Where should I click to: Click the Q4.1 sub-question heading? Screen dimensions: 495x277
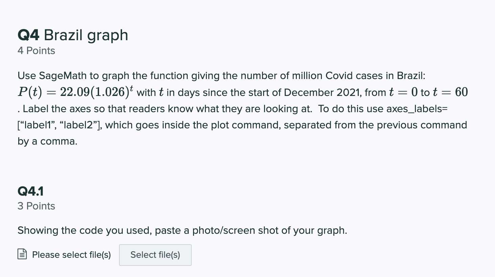point(30,191)
